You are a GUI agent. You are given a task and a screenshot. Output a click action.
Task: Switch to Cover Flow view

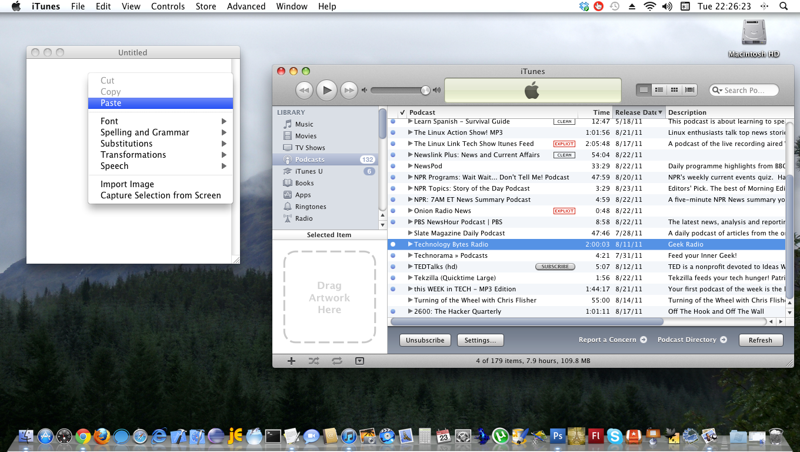click(x=689, y=90)
